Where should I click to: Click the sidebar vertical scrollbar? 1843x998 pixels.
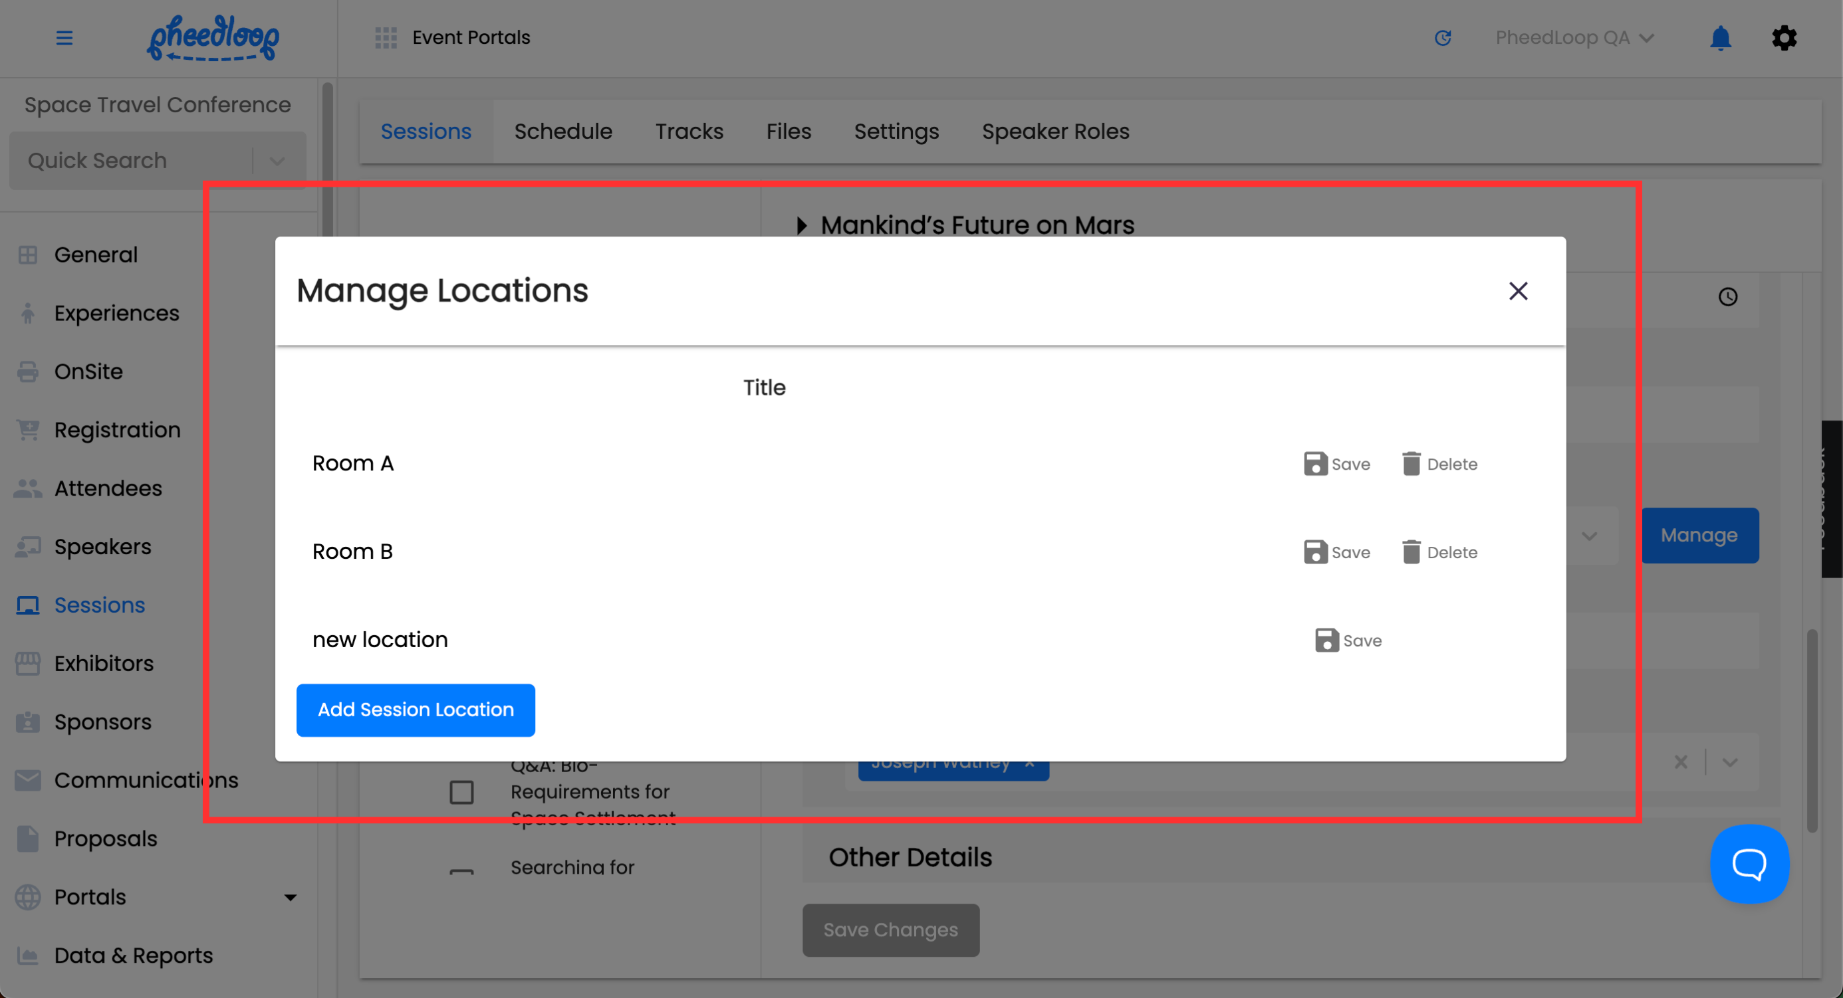pos(327,161)
